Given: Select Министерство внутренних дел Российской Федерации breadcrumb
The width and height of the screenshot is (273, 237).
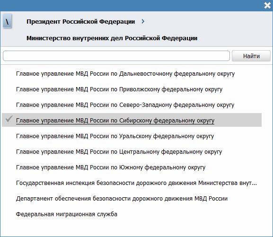Looking at the screenshot, I should click(x=112, y=38).
